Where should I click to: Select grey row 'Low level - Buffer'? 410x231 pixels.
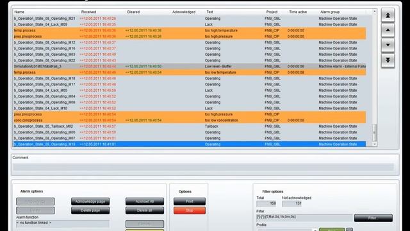[x=190, y=67]
